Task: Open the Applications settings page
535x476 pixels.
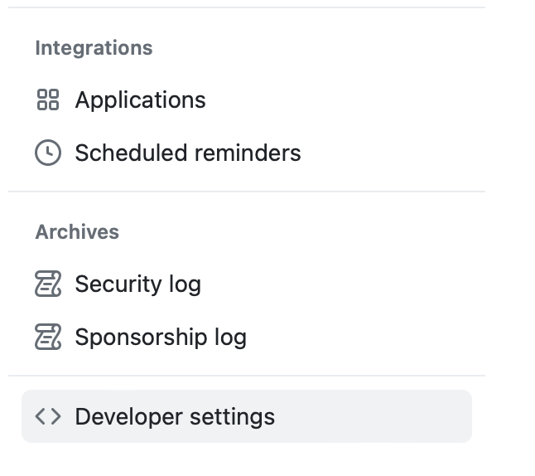Action: click(140, 100)
